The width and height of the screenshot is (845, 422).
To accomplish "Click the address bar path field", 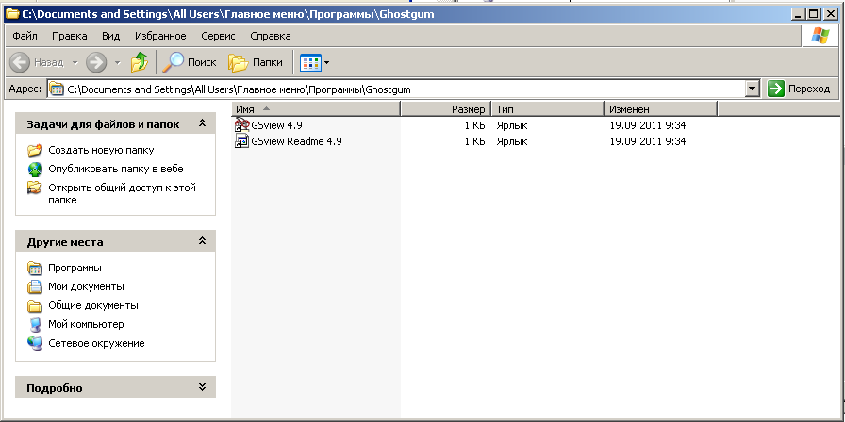I will coord(396,89).
